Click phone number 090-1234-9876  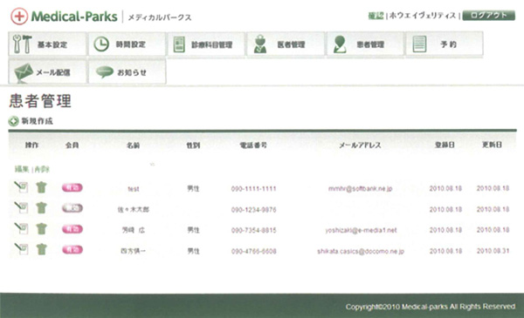click(x=253, y=210)
